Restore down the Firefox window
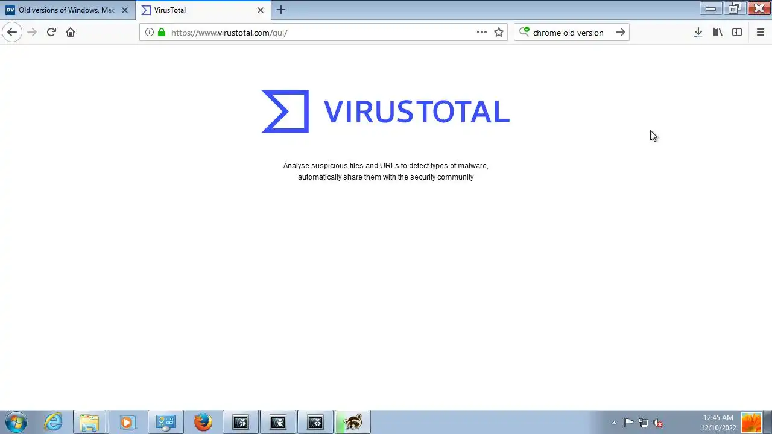The width and height of the screenshot is (772, 434). 734,8
